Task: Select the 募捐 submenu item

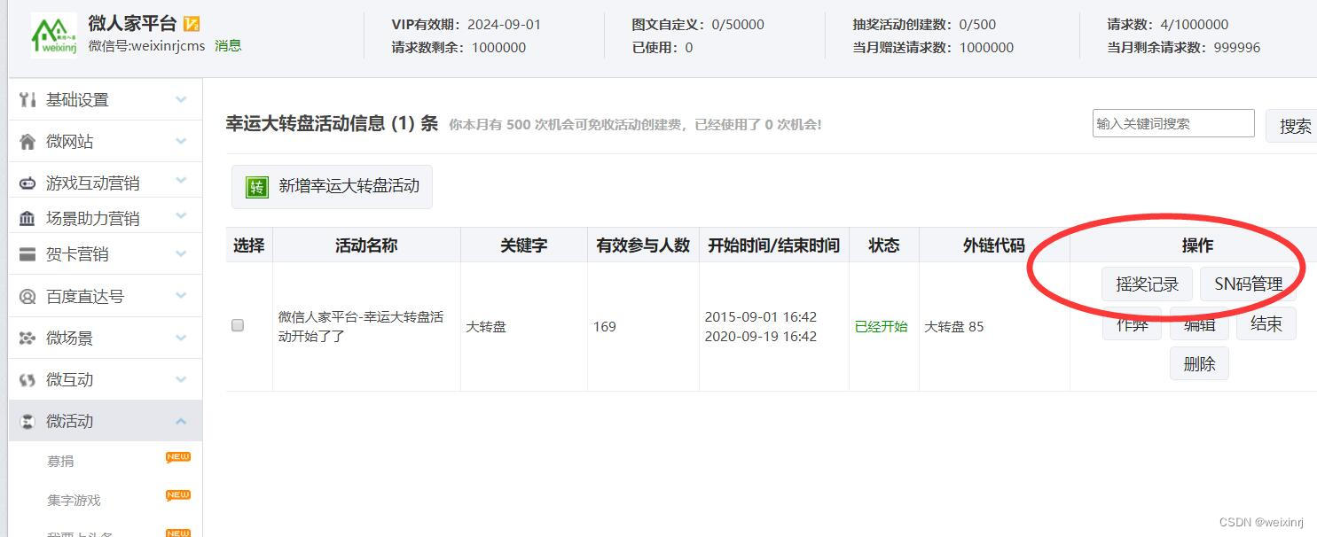Action: (60, 461)
